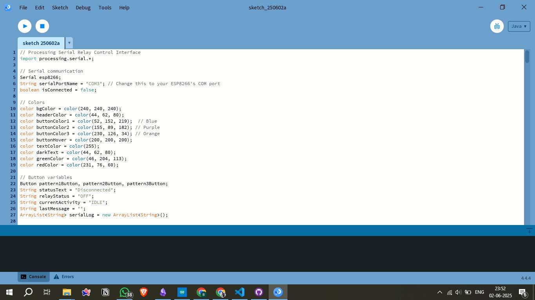Click the editor vertical scrollbar thumb

click(x=527, y=57)
